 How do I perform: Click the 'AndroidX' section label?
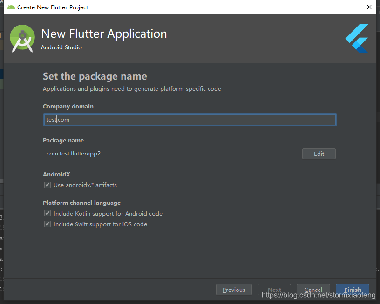click(x=56, y=175)
